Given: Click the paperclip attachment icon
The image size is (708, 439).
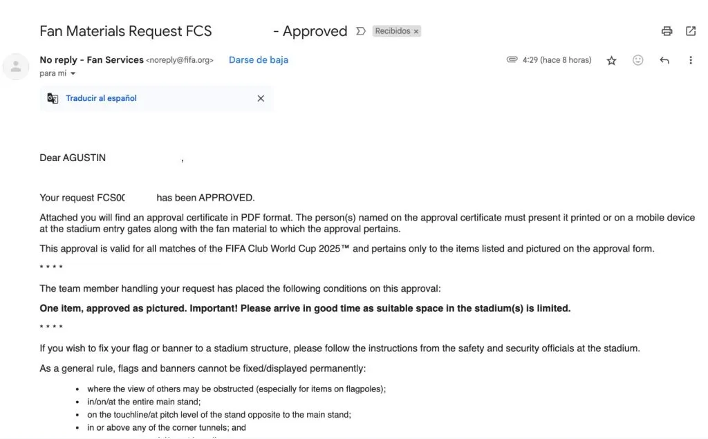Looking at the screenshot, I should click(512, 60).
